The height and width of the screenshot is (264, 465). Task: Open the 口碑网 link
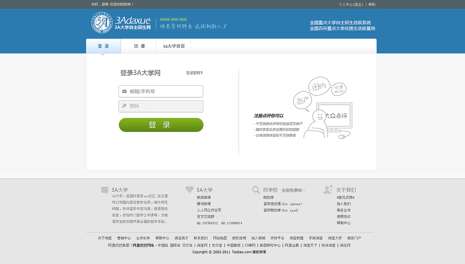pyautogui.click(x=250, y=245)
